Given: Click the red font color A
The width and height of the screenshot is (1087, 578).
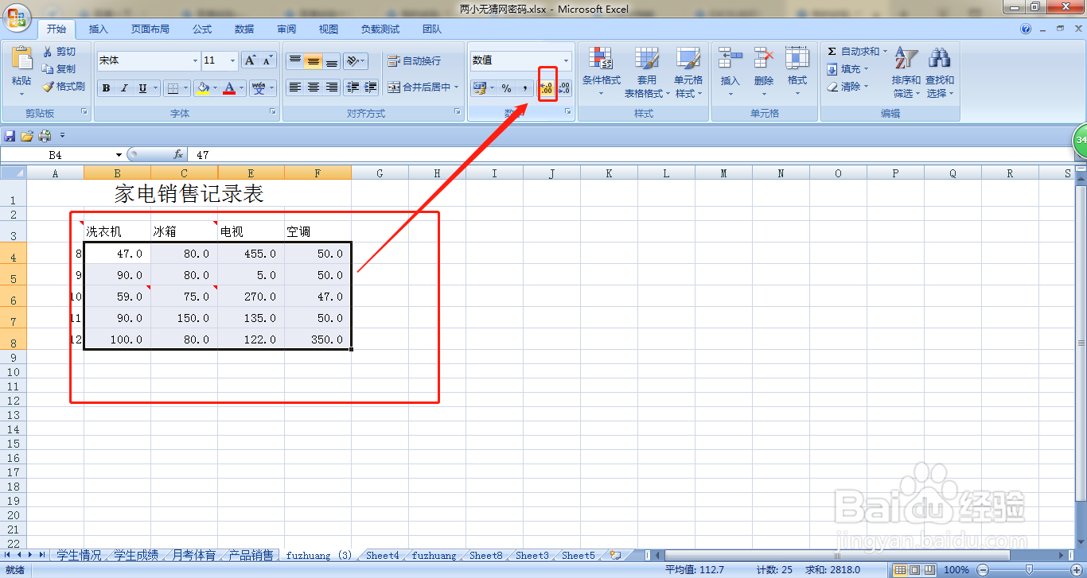Looking at the screenshot, I should tap(229, 88).
